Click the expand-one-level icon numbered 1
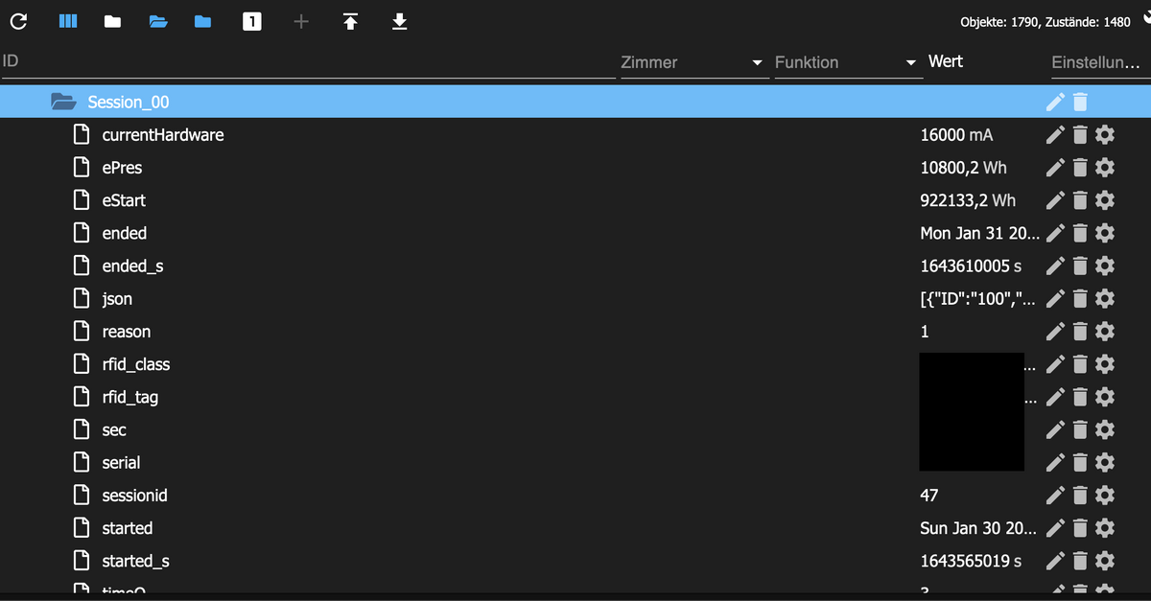 pyautogui.click(x=252, y=21)
